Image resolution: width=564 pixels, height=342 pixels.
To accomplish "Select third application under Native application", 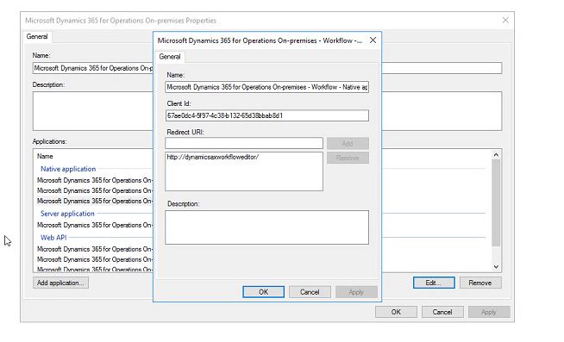I will (x=95, y=202).
